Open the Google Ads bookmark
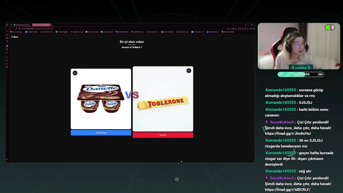 coord(183,32)
